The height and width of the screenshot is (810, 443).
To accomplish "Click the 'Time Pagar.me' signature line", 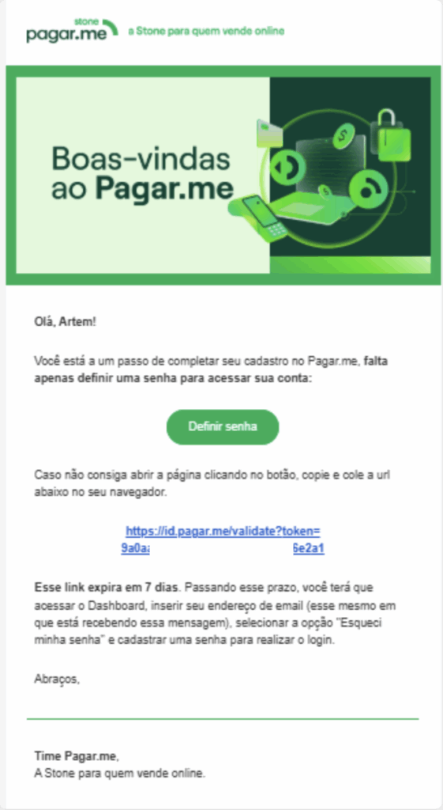I will [x=77, y=756].
